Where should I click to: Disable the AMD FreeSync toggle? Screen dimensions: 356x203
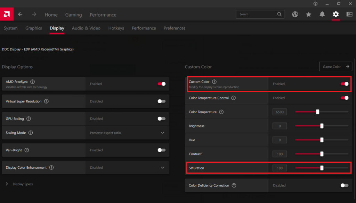(161, 84)
